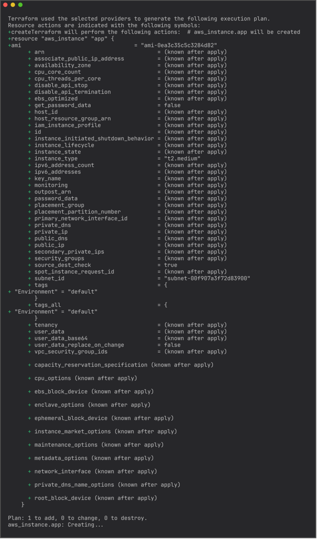Click the green maximize window button
The image size is (317, 539).
click(x=20, y=5)
